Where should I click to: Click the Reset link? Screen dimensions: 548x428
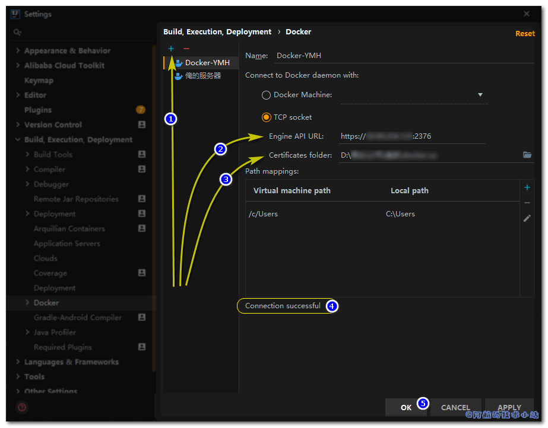tap(525, 33)
